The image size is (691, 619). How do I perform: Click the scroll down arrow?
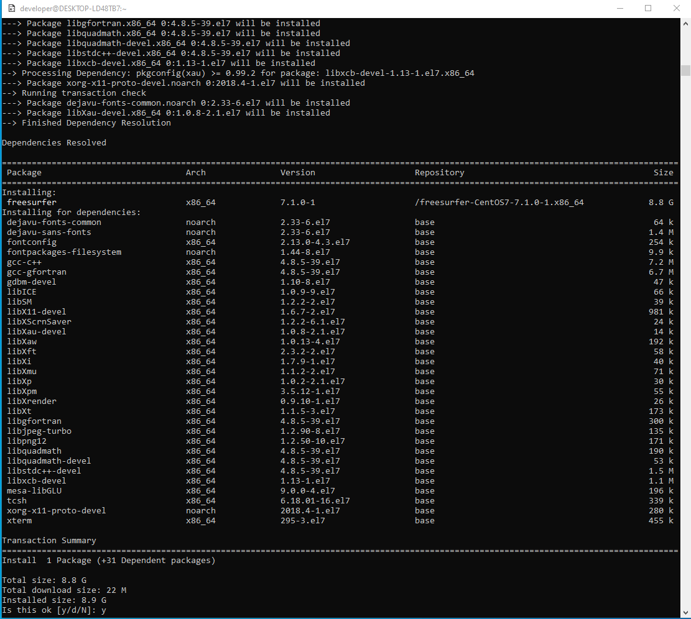pos(685,613)
